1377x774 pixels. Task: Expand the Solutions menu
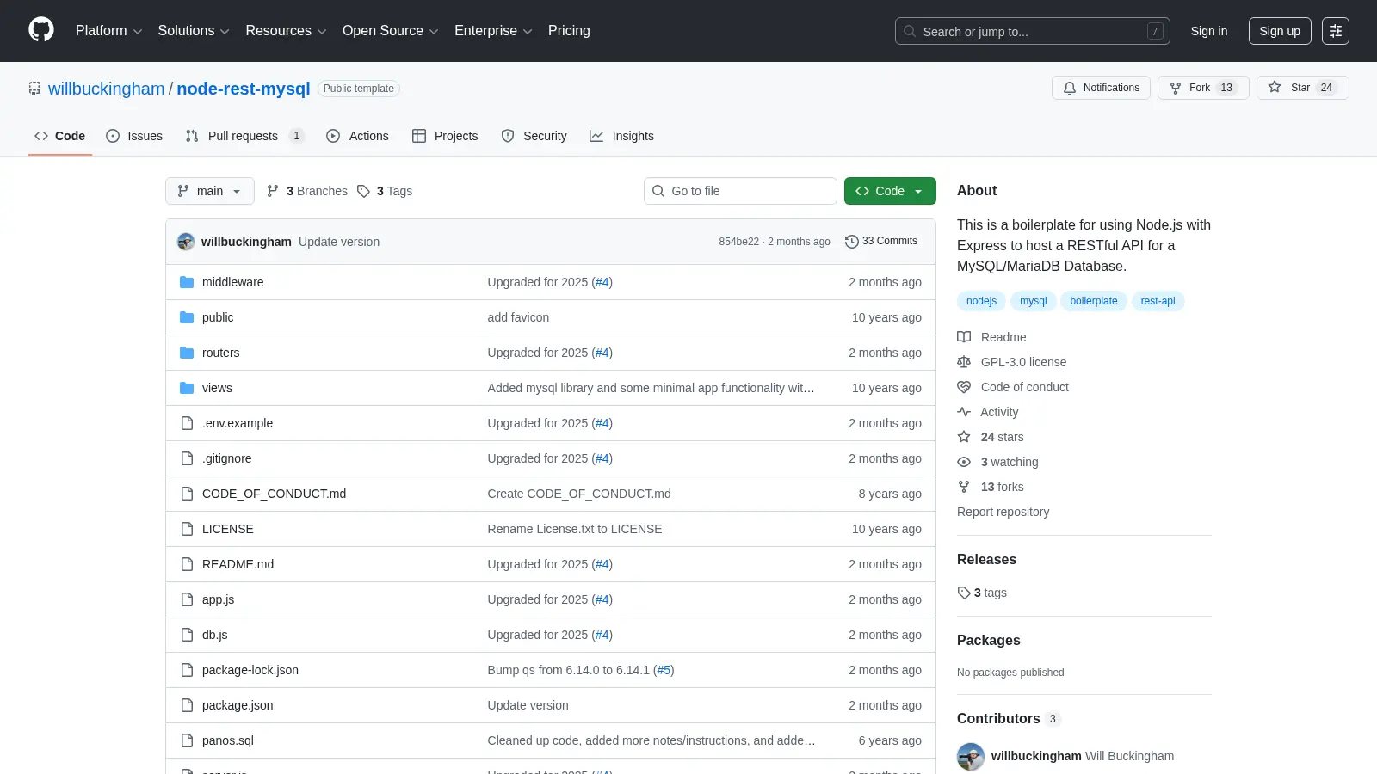[x=194, y=31]
